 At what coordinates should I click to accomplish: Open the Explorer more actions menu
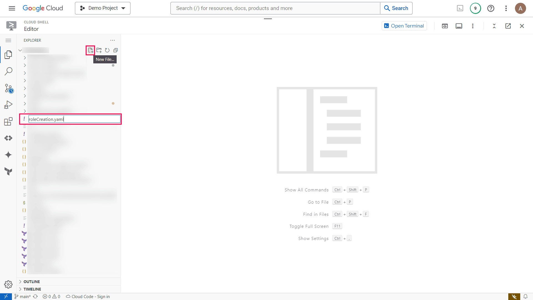coord(112,40)
